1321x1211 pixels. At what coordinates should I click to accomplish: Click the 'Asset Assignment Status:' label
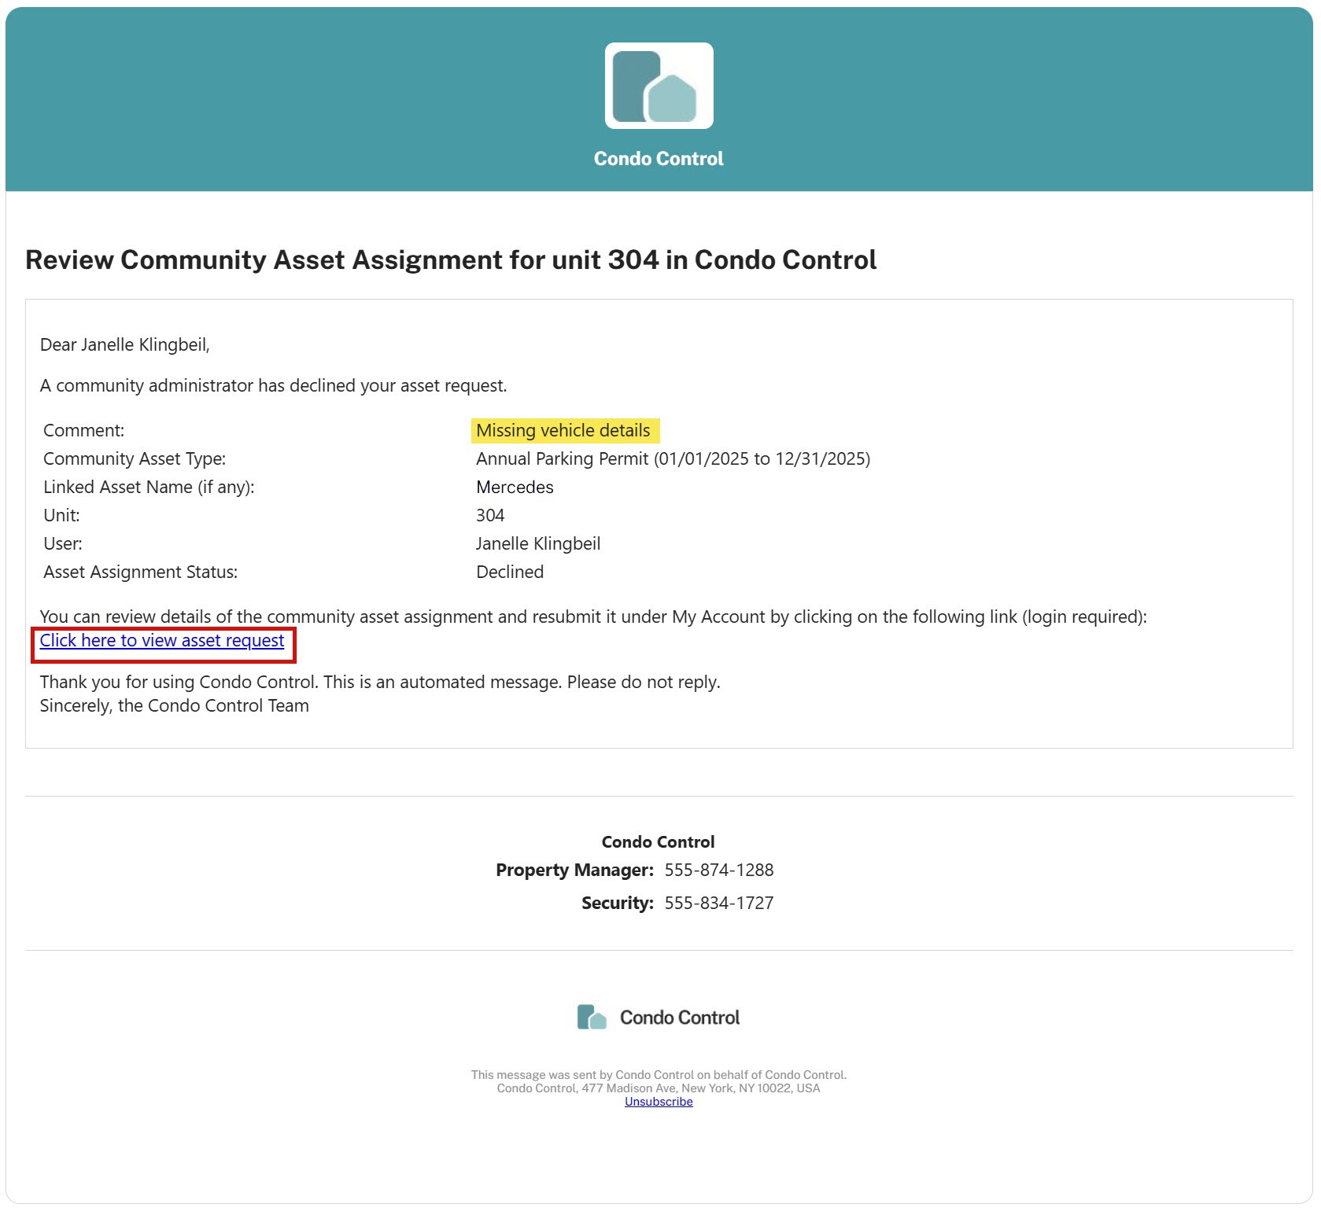pos(140,572)
